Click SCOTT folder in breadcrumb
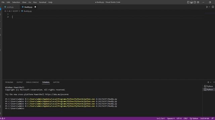The width and height of the screenshot is (215, 120). pyautogui.click(x=15, y=11)
